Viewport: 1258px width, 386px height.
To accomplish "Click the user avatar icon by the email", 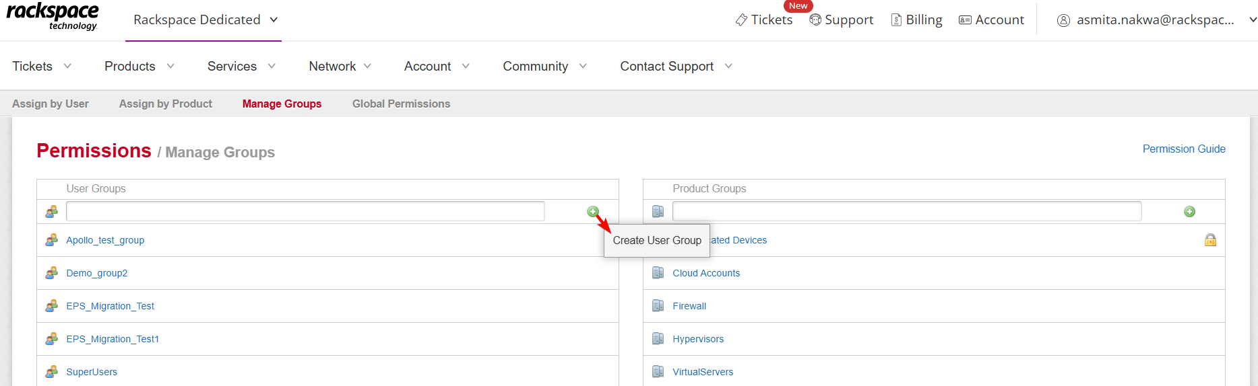I will tap(1063, 20).
